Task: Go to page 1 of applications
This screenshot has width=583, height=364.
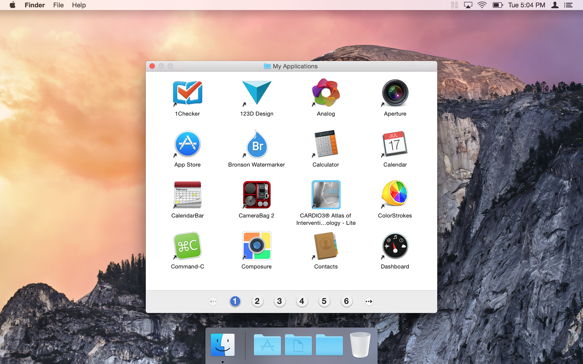Action: tap(235, 301)
